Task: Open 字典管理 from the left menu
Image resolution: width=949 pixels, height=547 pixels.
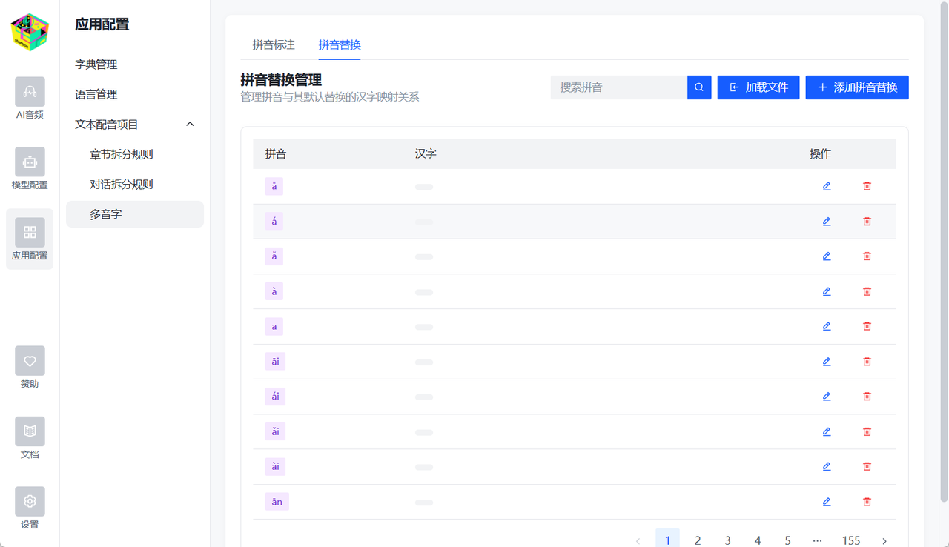Action: point(96,64)
